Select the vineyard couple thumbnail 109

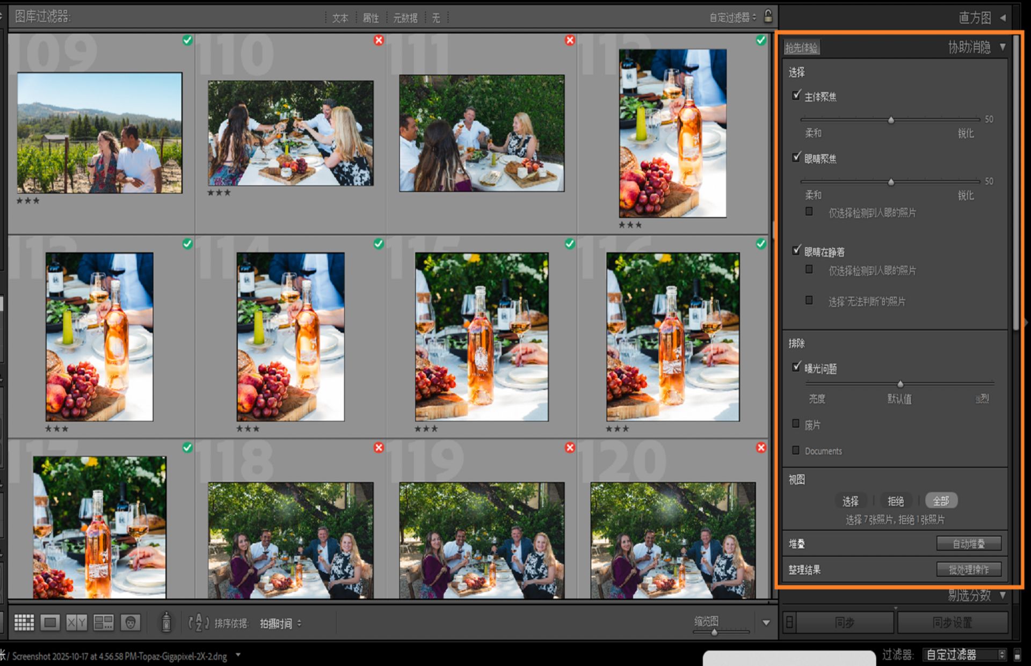[99, 133]
